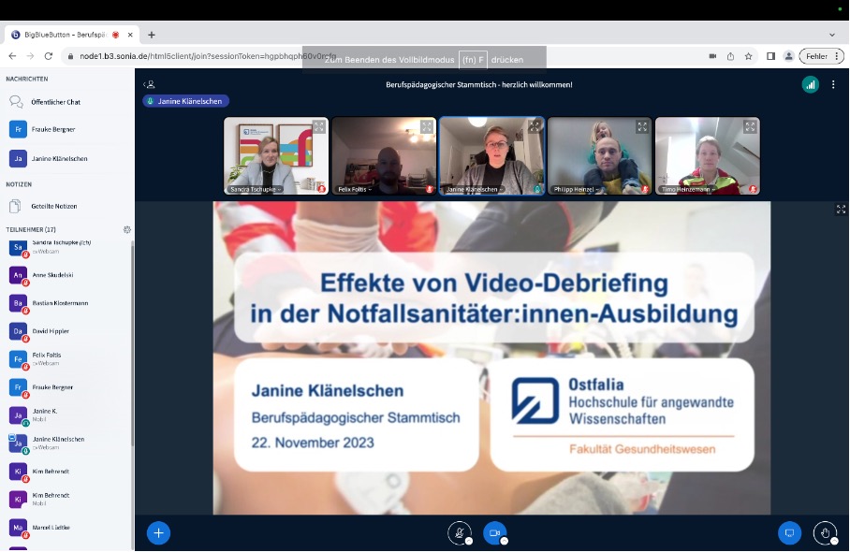Open the Öffentlicher Chat conversation
The width and height of the screenshot is (850, 552).
click(x=55, y=102)
